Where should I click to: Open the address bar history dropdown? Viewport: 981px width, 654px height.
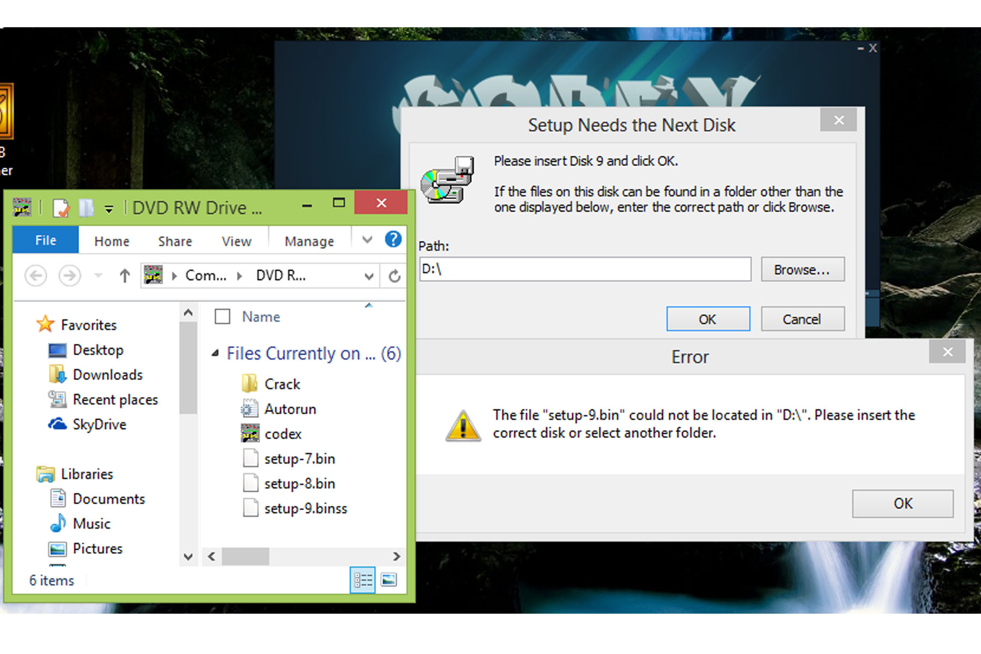369,276
